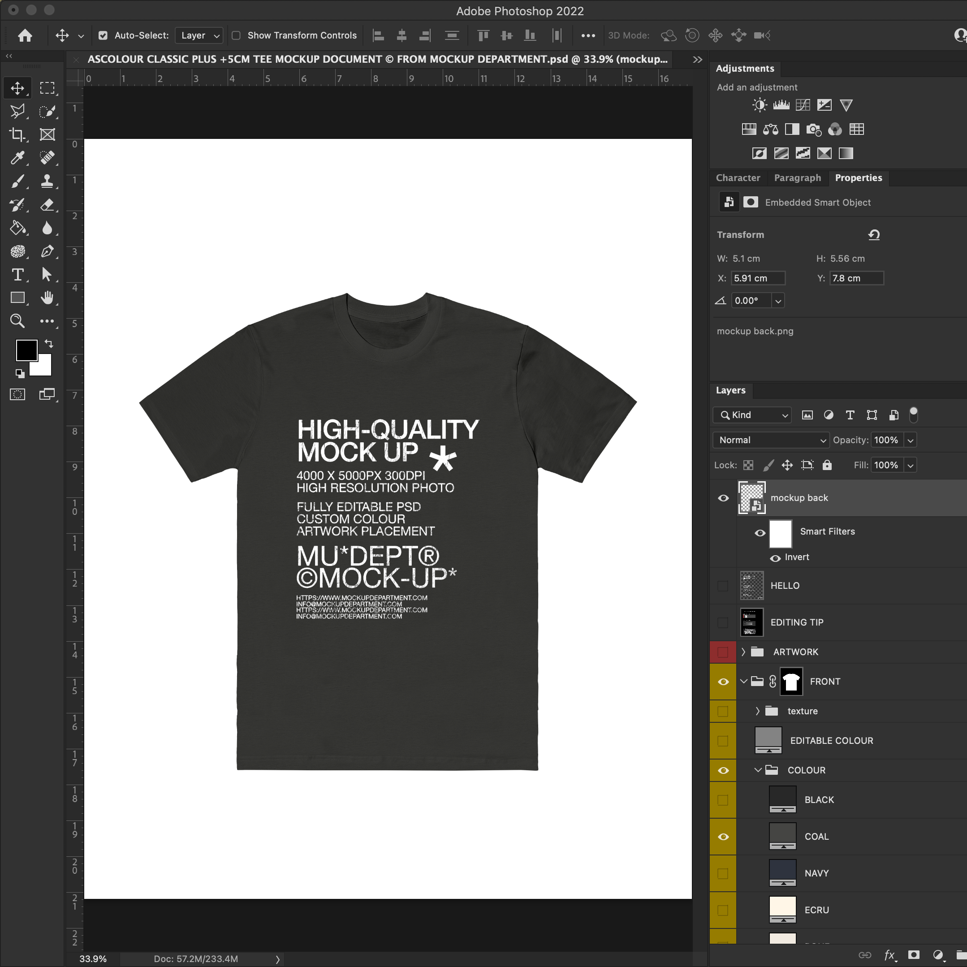Select the Zoom tool
Viewport: 967px width, 967px height.
tap(17, 321)
